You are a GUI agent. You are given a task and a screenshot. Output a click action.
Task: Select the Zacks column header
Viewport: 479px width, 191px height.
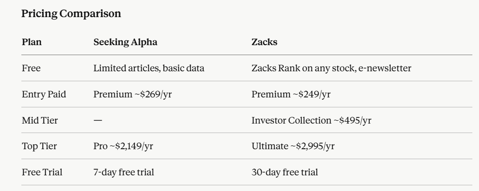click(264, 42)
